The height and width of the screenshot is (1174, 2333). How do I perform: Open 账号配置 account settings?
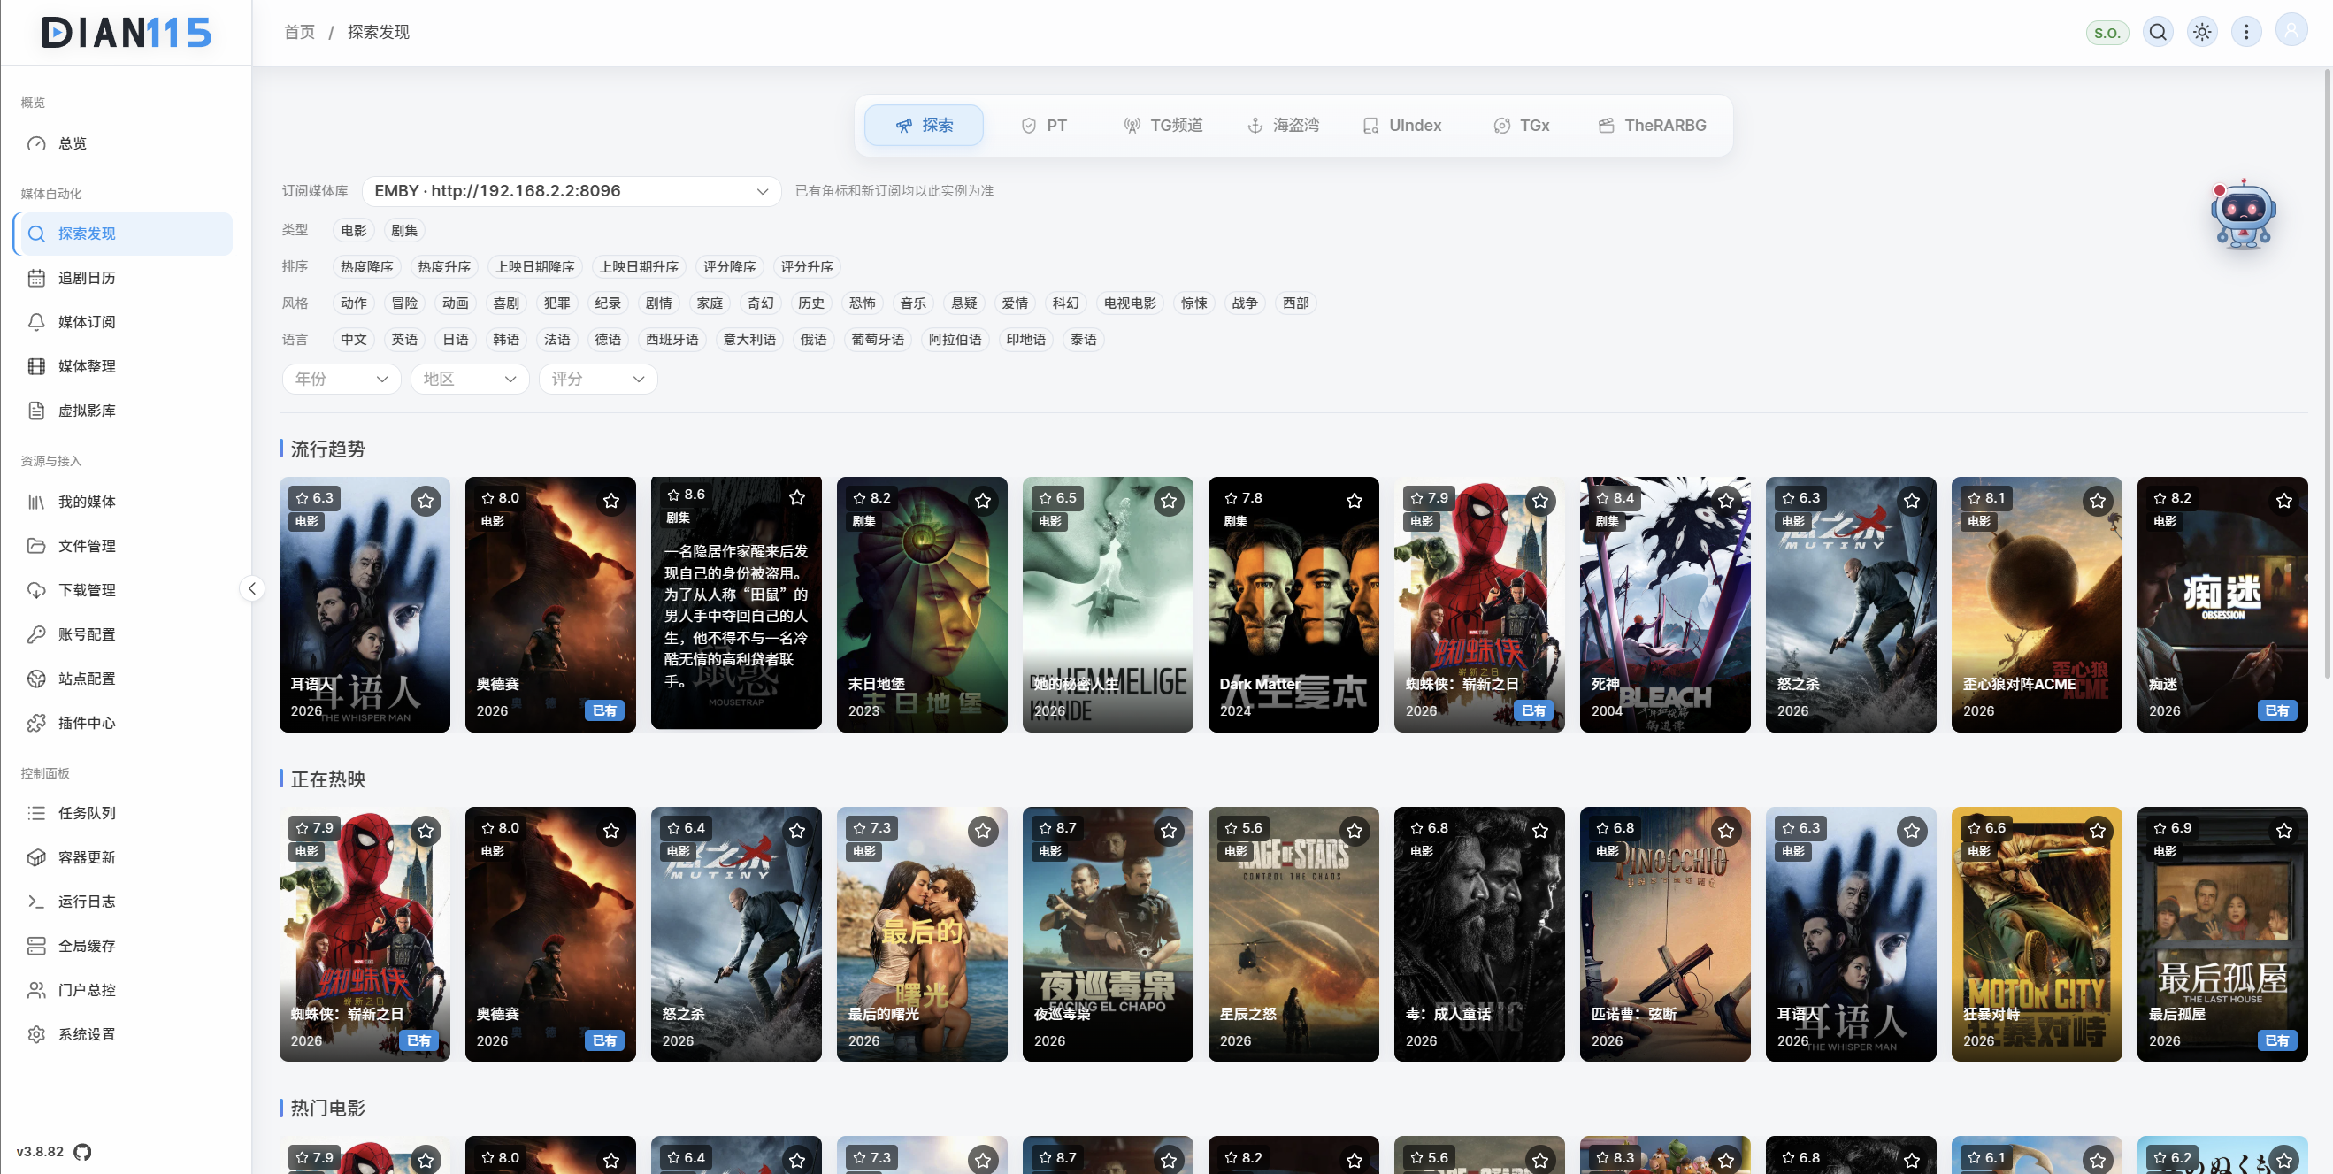[123, 635]
